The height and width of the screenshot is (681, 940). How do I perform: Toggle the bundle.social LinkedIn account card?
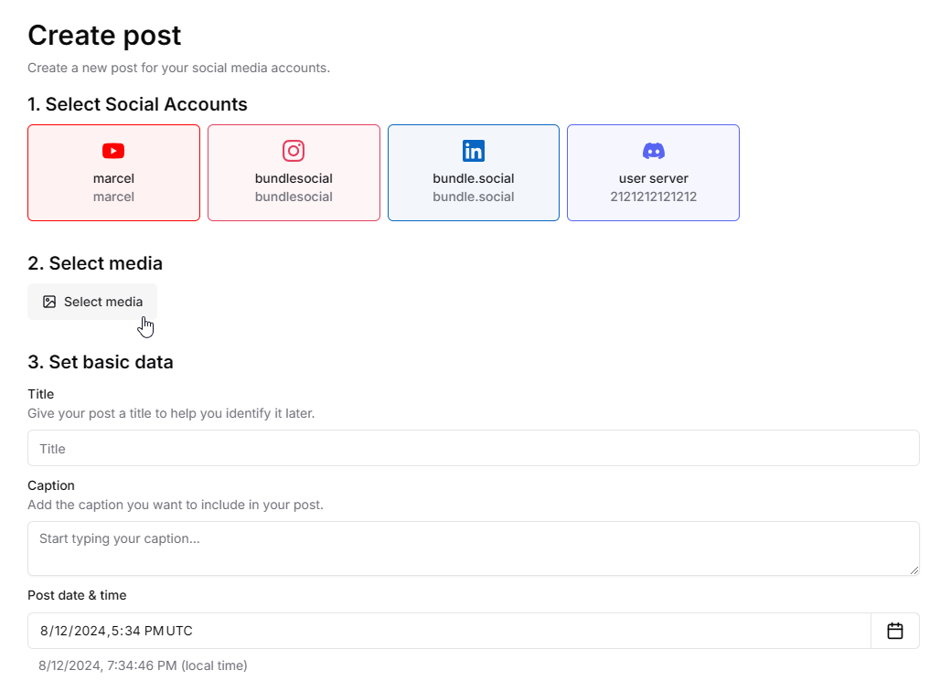pyautogui.click(x=474, y=173)
